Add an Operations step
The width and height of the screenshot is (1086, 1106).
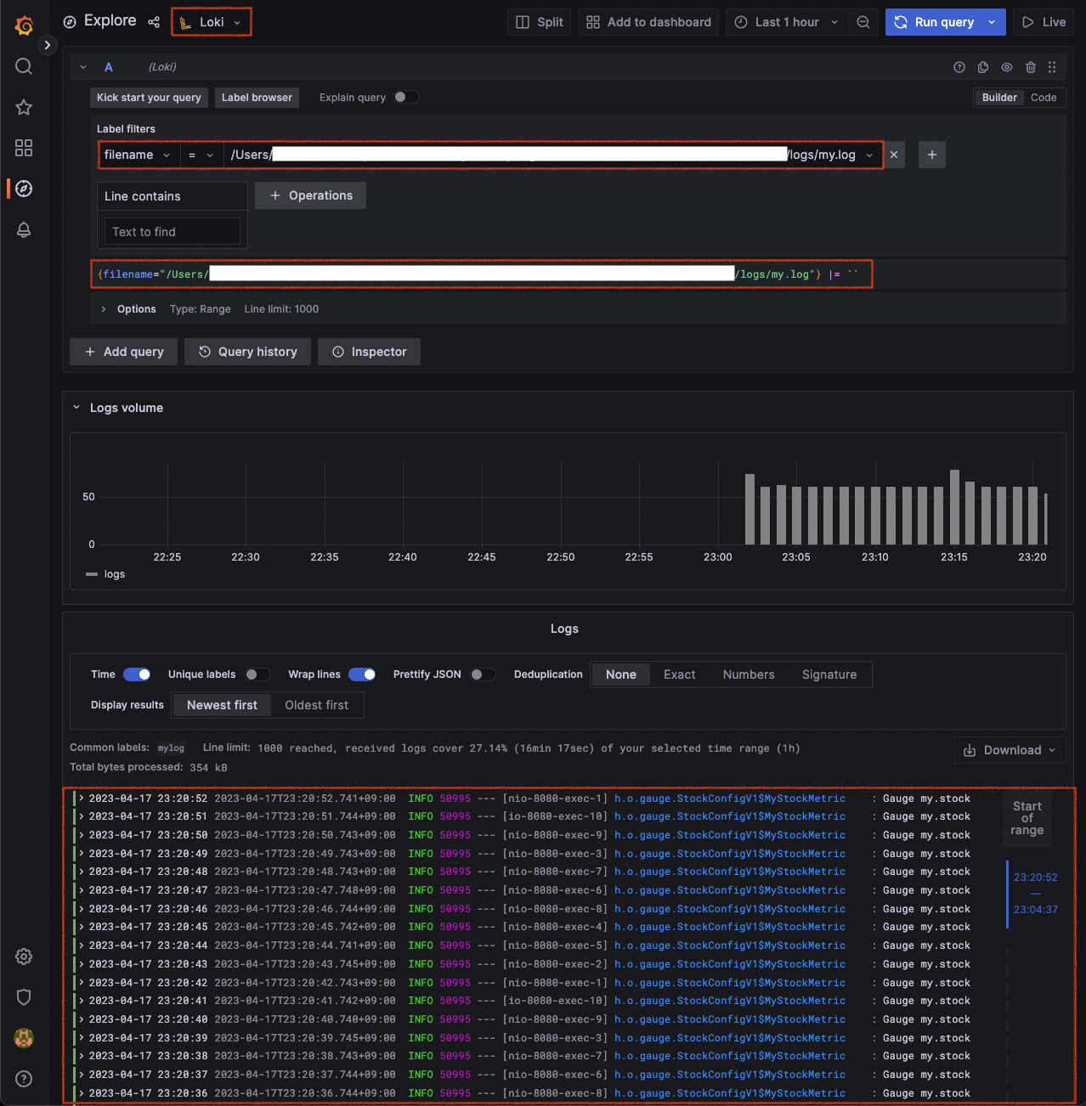point(310,195)
